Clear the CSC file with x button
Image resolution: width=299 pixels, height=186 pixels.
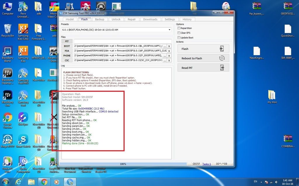pyautogui.click(x=169, y=60)
